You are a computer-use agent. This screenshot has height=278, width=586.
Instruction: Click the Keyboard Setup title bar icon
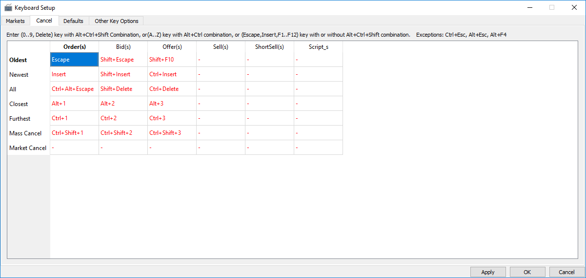pos(8,7)
